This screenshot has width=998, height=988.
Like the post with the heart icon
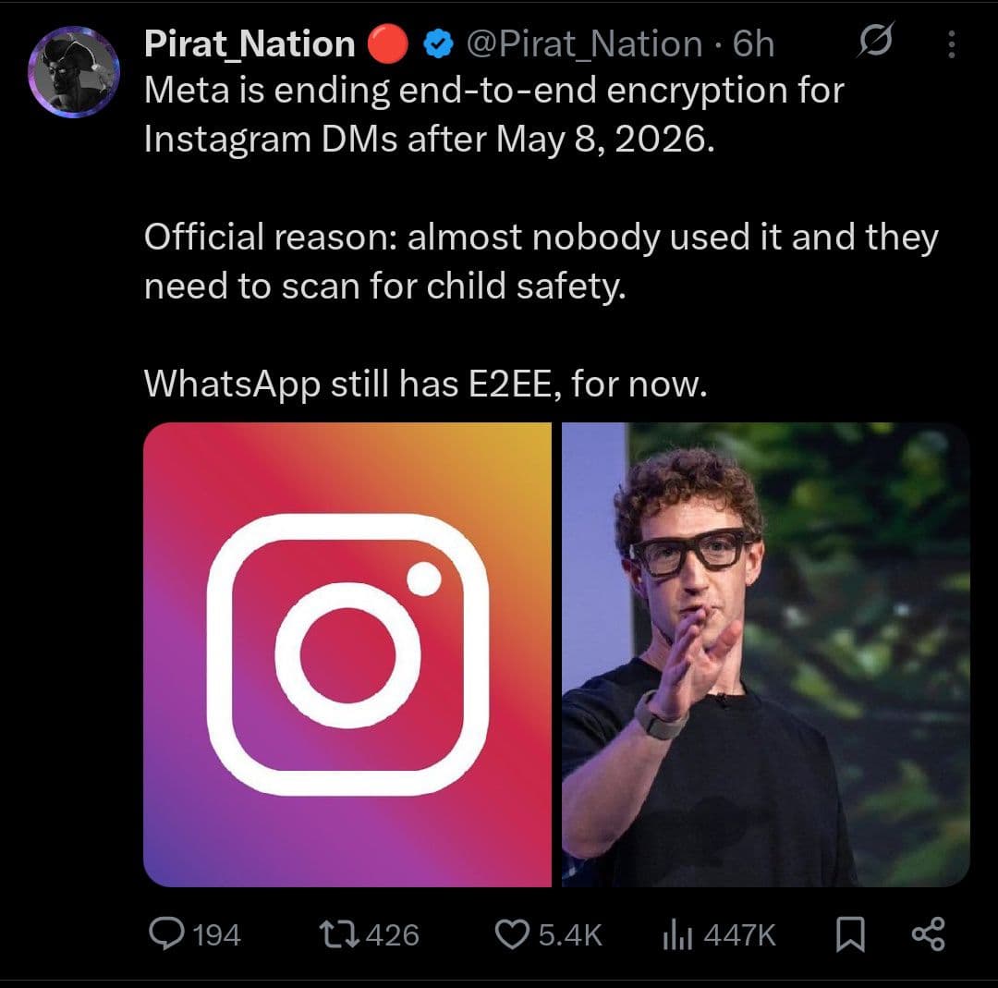(512, 934)
